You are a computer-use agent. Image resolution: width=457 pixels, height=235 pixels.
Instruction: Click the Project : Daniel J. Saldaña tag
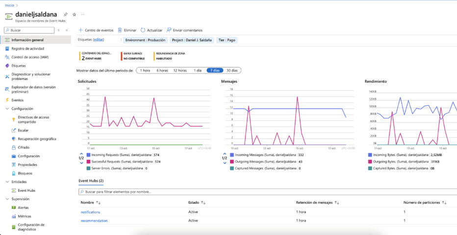tap(192, 40)
